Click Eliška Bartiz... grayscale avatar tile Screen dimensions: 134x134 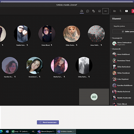pyautogui.click(x=84, y=65)
